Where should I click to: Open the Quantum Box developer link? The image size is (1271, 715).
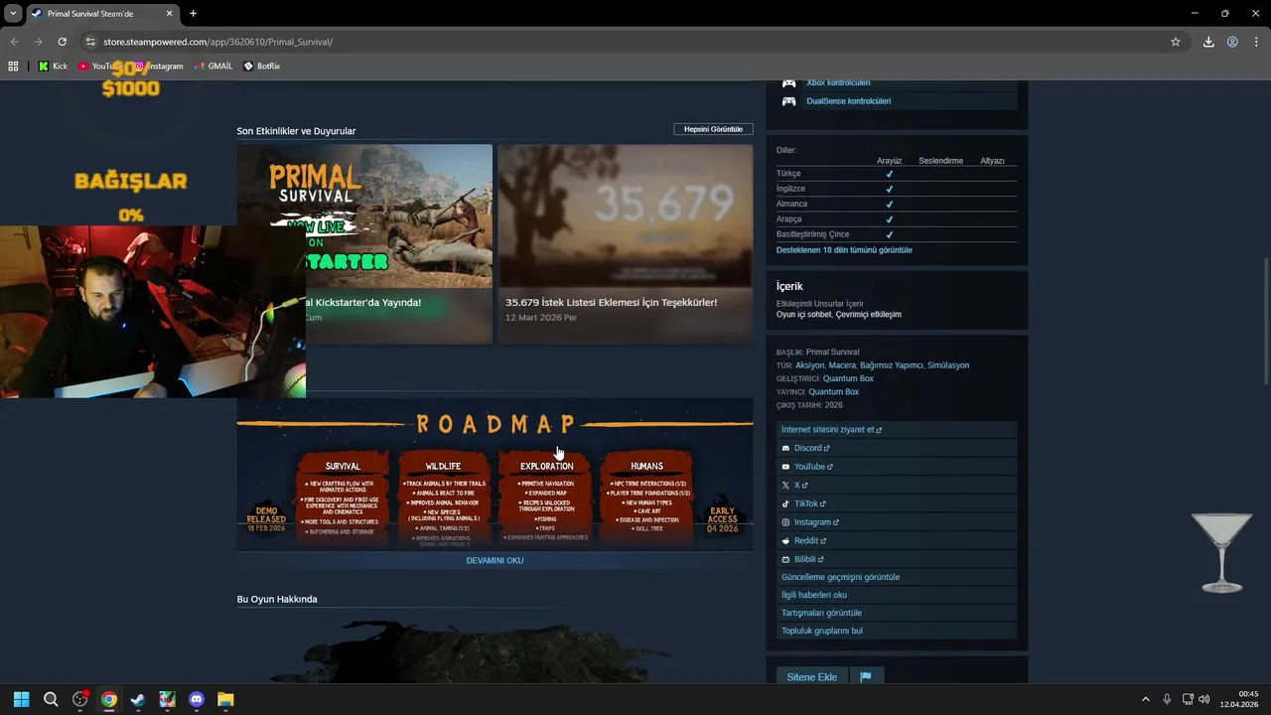[x=848, y=378]
